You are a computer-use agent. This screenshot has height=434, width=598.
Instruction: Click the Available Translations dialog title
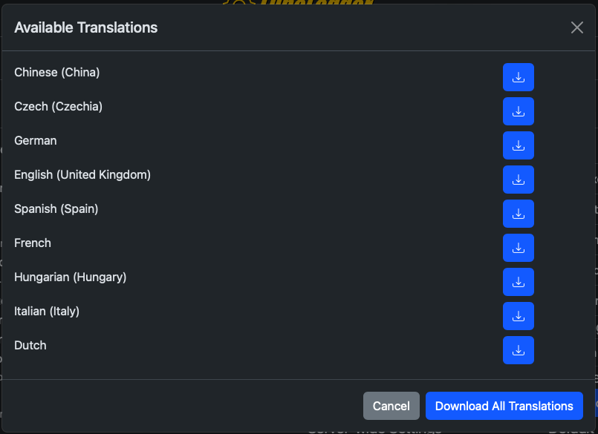pyautogui.click(x=86, y=27)
